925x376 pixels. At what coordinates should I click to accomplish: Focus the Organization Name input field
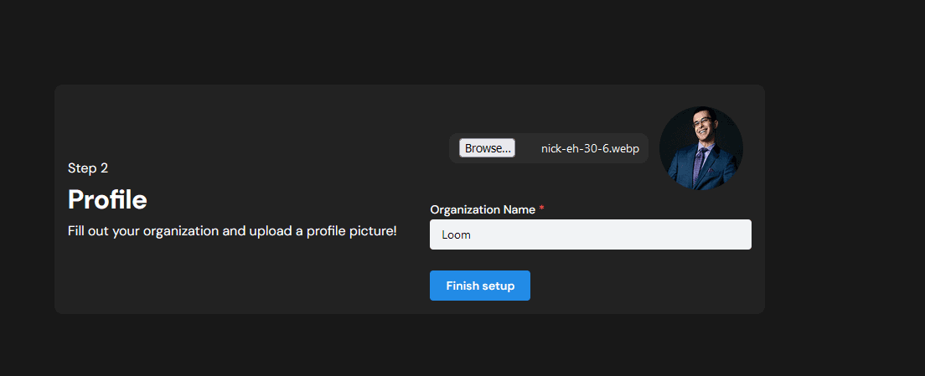590,234
